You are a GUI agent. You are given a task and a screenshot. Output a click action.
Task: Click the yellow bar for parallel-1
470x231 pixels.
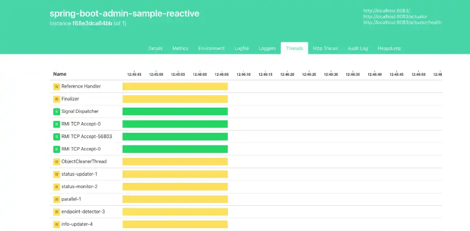click(x=175, y=199)
